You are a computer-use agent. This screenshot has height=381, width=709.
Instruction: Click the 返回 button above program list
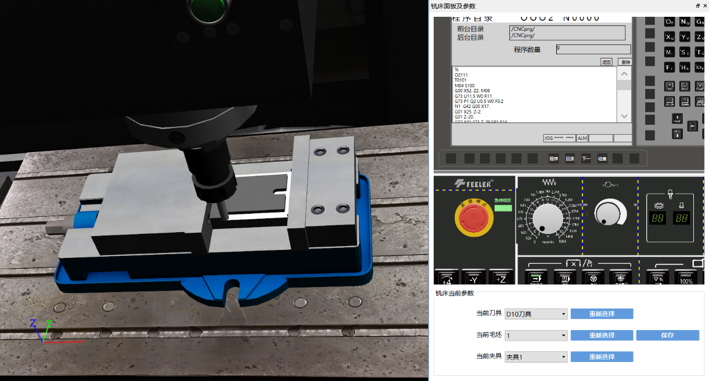[x=606, y=62]
